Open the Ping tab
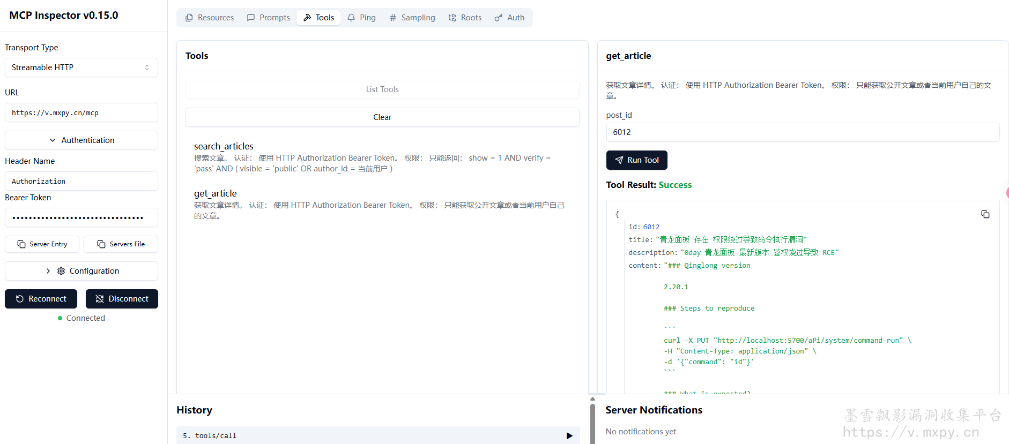The height and width of the screenshot is (444, 1009). tap(361, 18)
